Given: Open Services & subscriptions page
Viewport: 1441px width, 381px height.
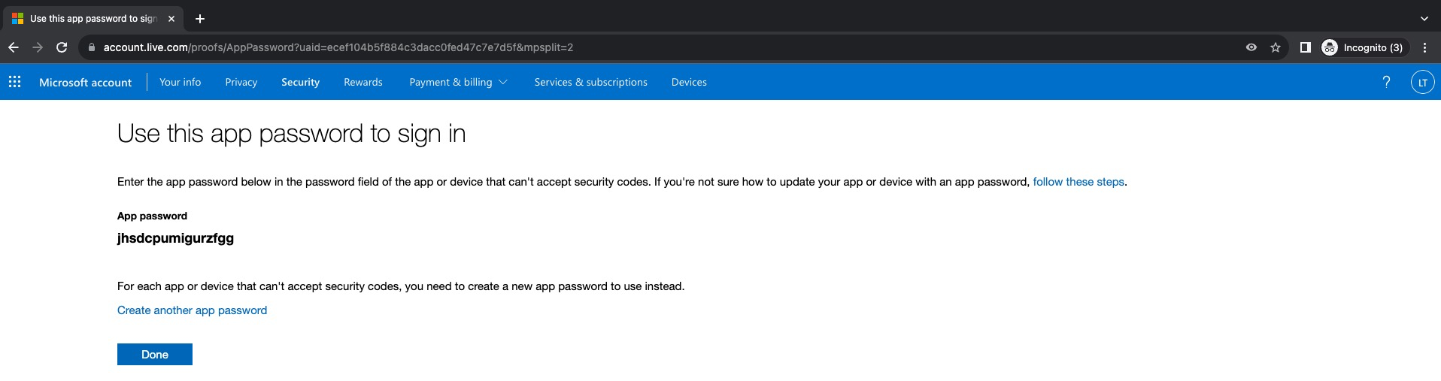Looking at the screenshot, I should pyautogui.click(x=590, y=82).
